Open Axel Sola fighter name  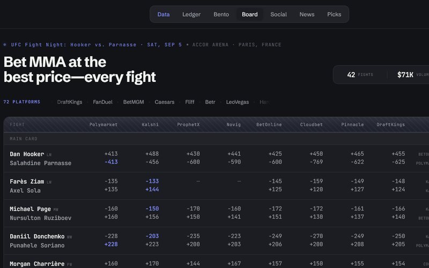[x=25, y=190]
